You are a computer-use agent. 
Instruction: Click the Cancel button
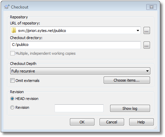tap(112, 122)
